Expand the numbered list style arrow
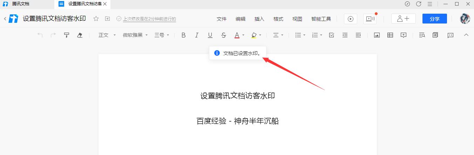The height and width of the screenshot is (155, 474). click(321, 35)
